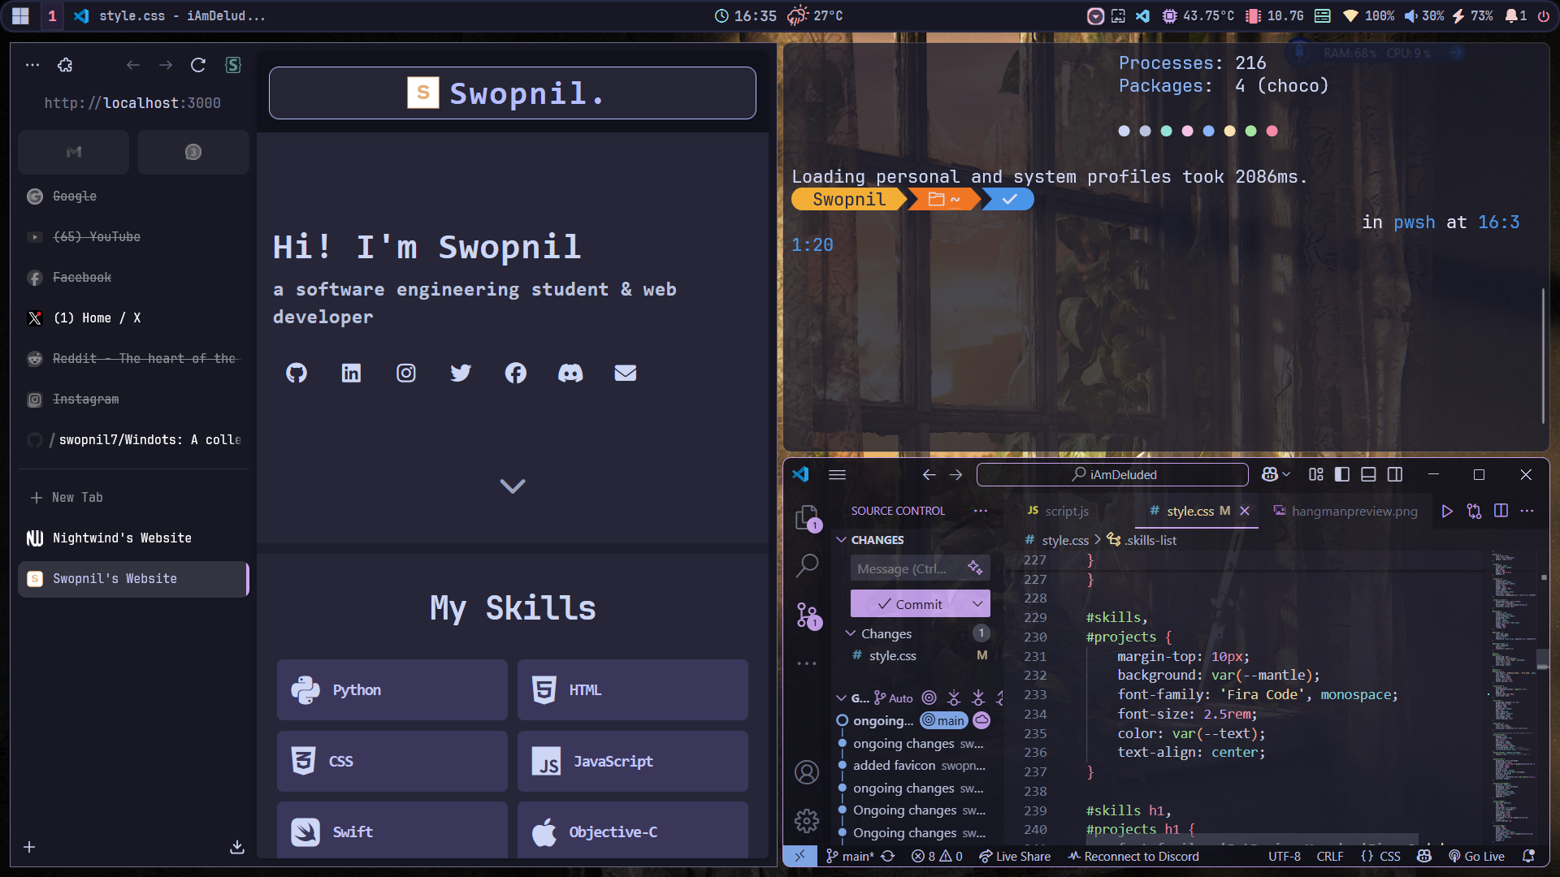
Task: Click the LinkedIn social icon
Action: (x=351, y=373)
